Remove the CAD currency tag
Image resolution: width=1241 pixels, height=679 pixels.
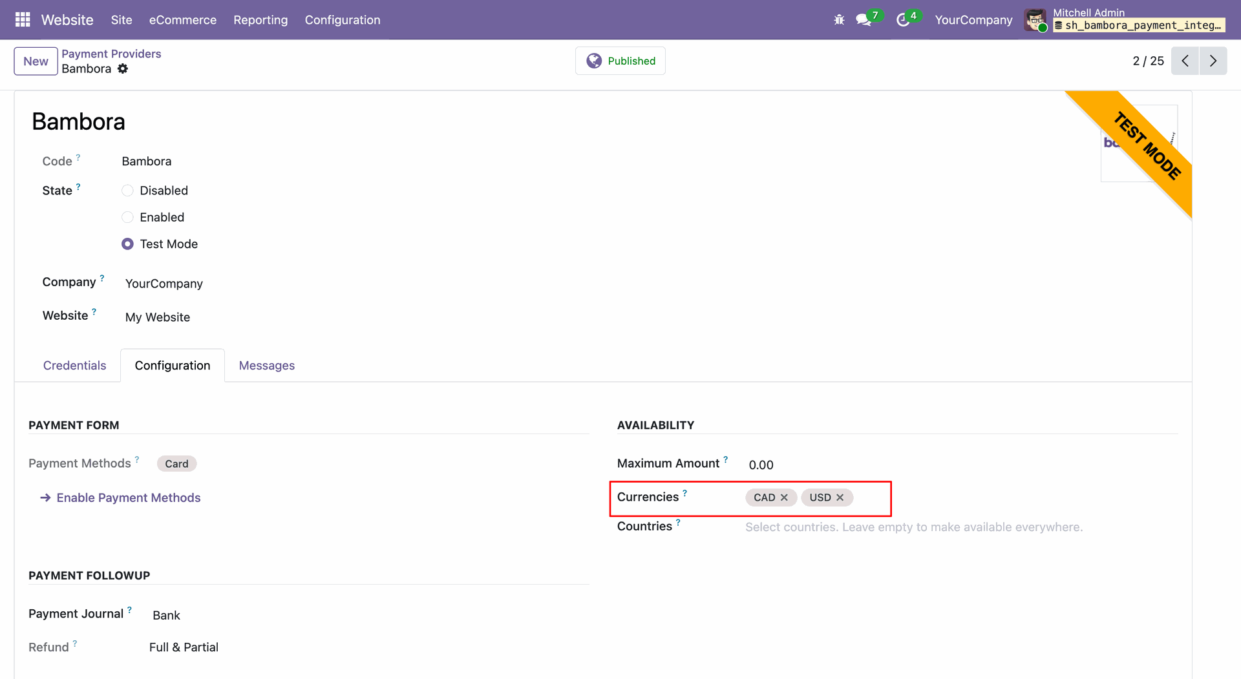(784, 497)
